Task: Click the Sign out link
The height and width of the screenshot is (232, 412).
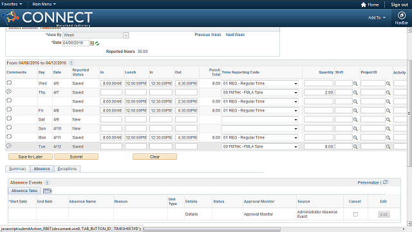Action: click(399, 5)
